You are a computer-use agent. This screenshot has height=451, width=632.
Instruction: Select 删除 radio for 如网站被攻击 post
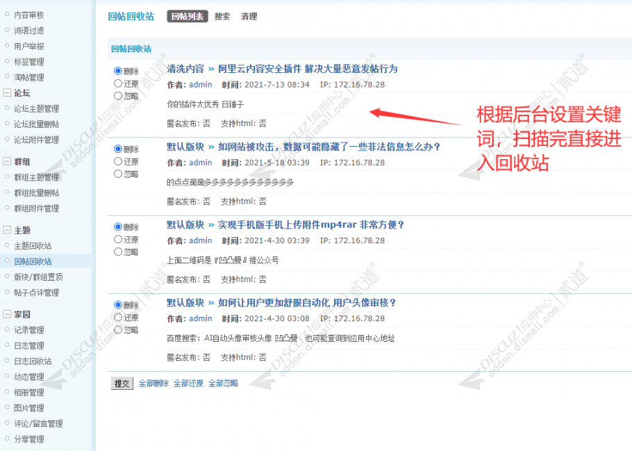coord(117,149)
